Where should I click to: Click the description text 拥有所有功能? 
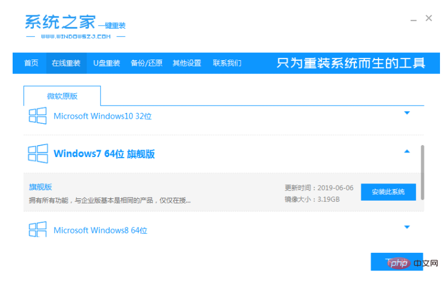pos(110,201)
